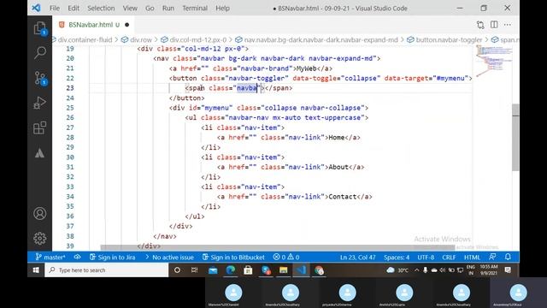Click the nav.navbar.bg-dark breadcrumb
547x308 pixels.
point(321,40)
